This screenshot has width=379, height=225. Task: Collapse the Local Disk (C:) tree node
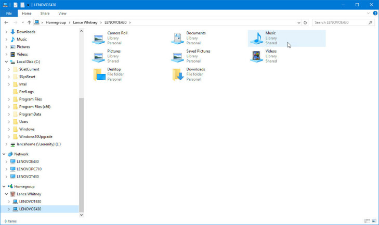pos(7,62)
